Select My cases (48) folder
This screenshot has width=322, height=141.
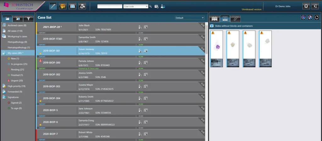pos(18,53)
